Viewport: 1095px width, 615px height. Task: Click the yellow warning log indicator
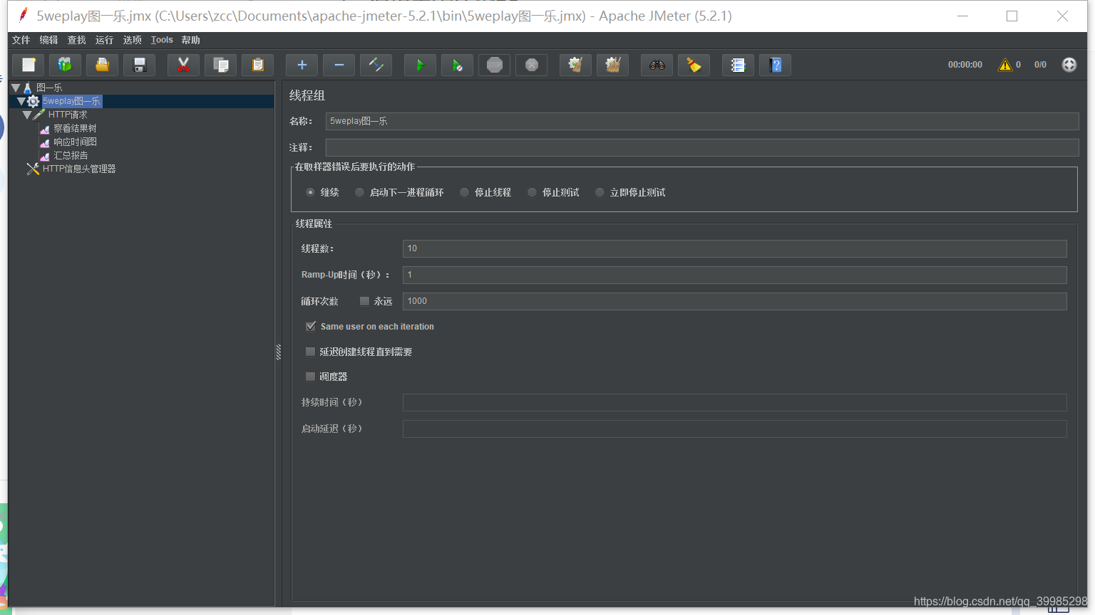pos(1005,65)
